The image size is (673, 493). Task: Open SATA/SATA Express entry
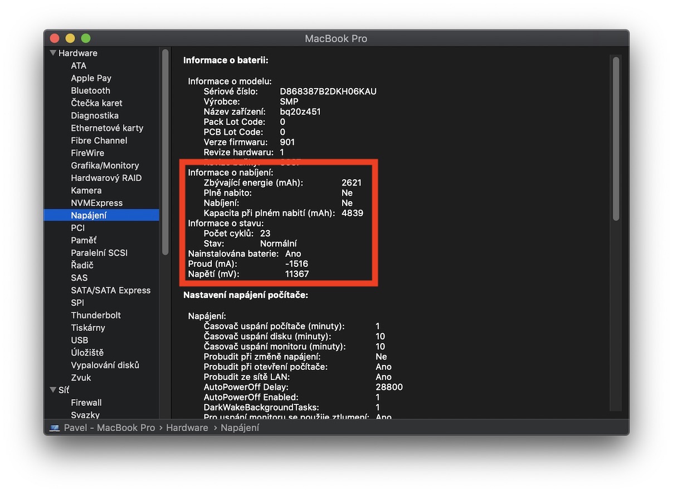point(110,290)
